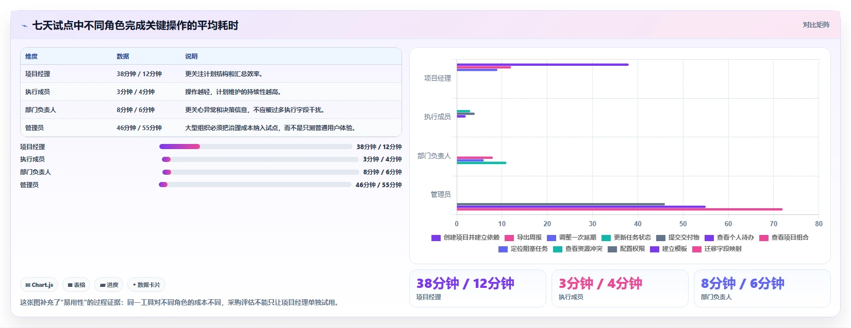Viewport: 851px width, 328px height.
Task: Click table cell 38分钟 / 12分钟
Action: click(139, 74)
